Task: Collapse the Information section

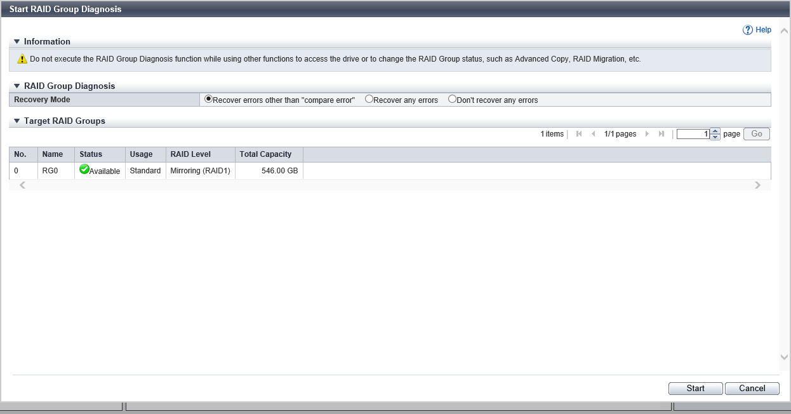Action: (17, 42)
